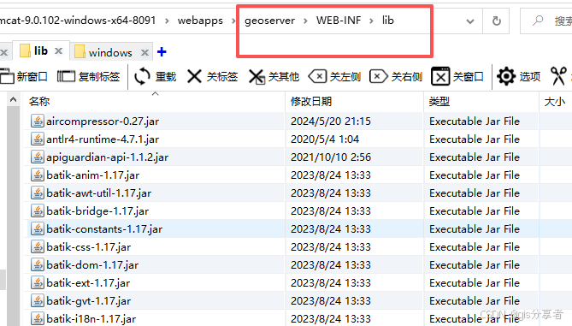
Task: Close the windows tab
Action: coord(144,52)
